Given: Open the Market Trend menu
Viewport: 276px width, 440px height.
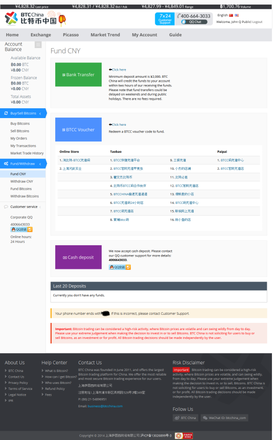Looking at the screenshot, I should pyautogui.click(x=105, y=35).
